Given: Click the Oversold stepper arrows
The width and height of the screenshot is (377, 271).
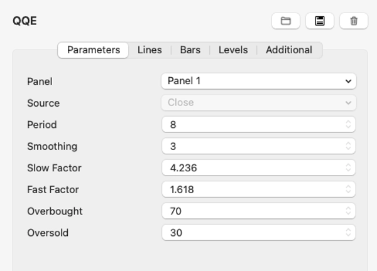Looking at the screenshot, I should [x=348, y=233].
